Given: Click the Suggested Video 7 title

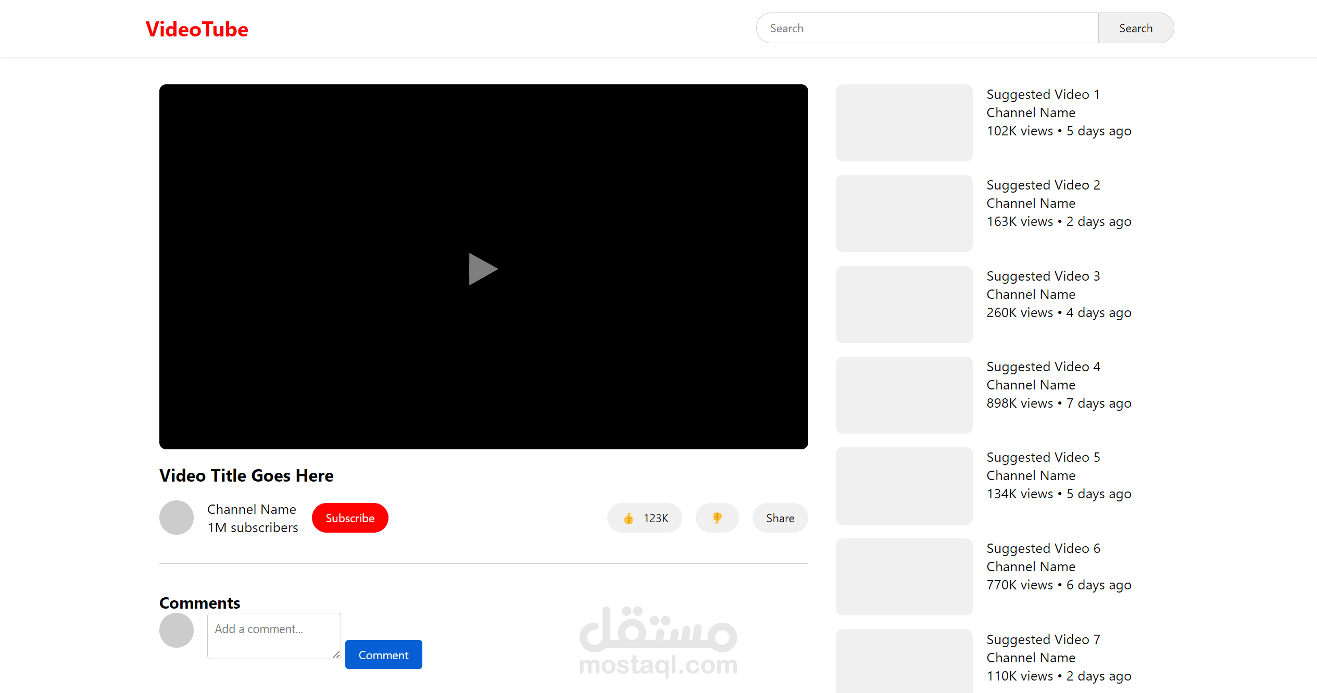Looking at the screenshot, I should click(x=1043, y=639).
